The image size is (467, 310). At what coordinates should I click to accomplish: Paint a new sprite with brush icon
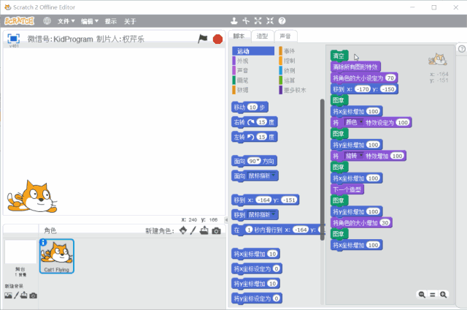point(194,230)
